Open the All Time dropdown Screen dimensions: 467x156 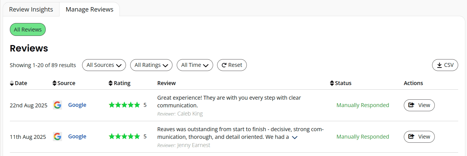[x=195, y=65]
